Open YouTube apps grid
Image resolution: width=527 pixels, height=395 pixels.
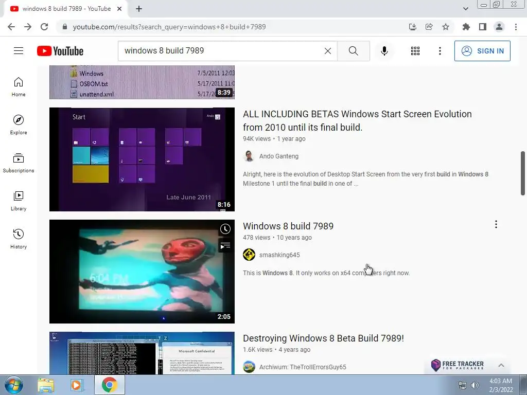[415, 51]
